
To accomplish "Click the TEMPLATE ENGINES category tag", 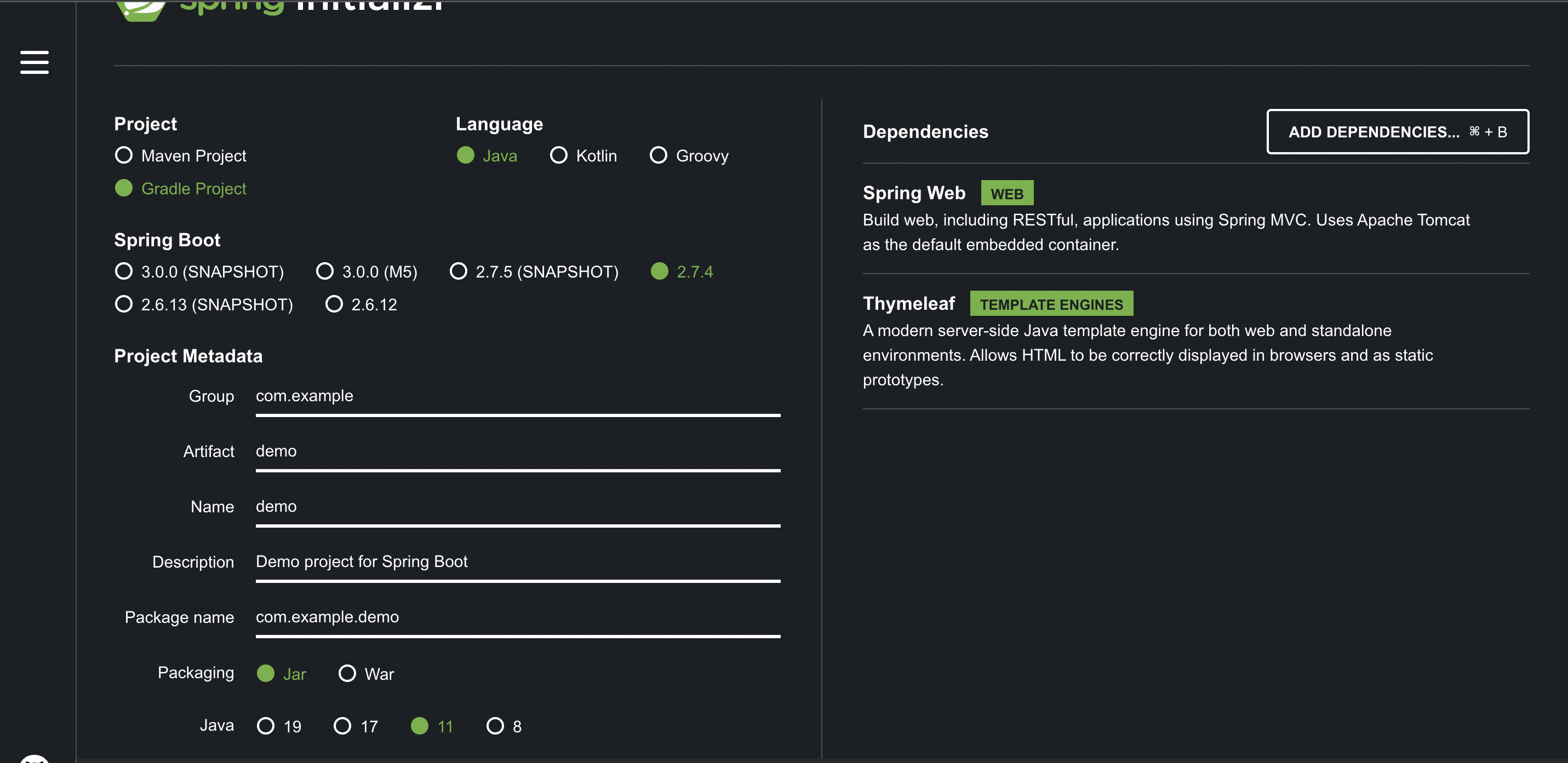I will coord(1051,304).
